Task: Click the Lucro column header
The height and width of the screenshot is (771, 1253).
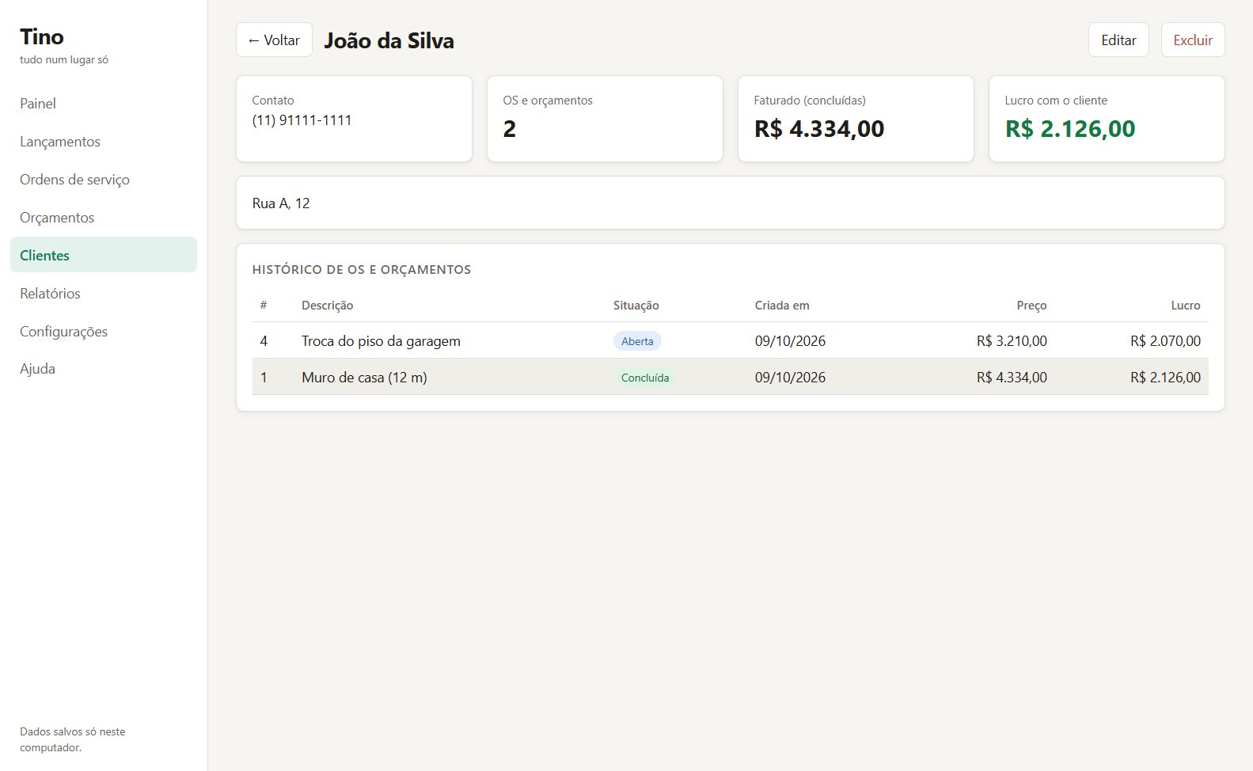Action: (x=1186, y=306)
